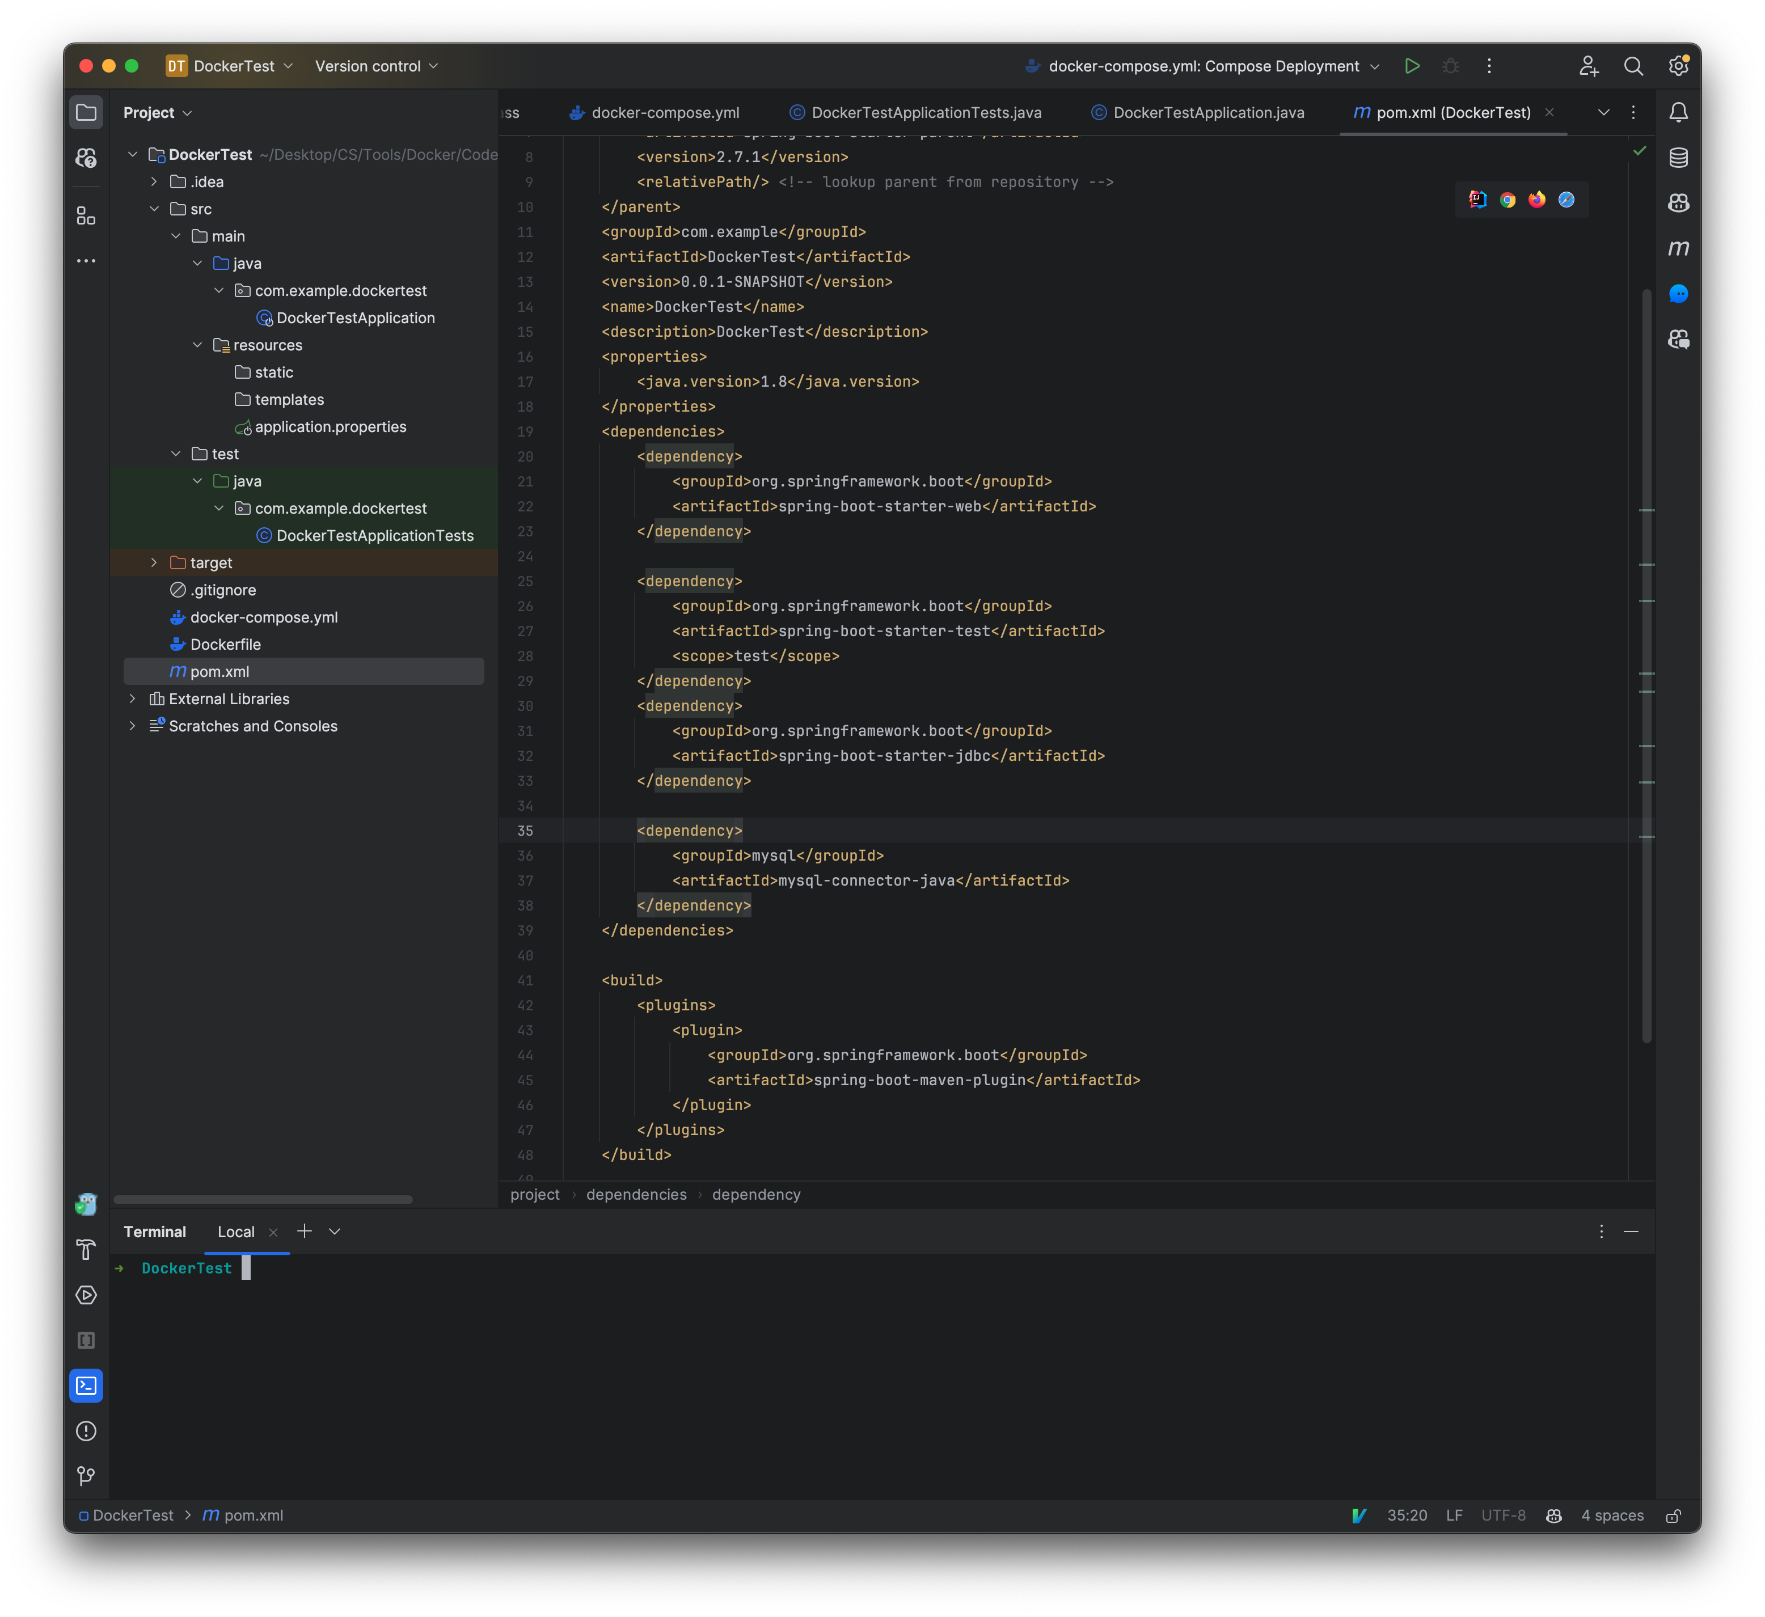
Task: Show hidden editor tabs list
Action: (1604, 113)
